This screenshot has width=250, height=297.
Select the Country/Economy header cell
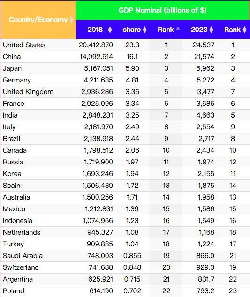pos(38,20)
